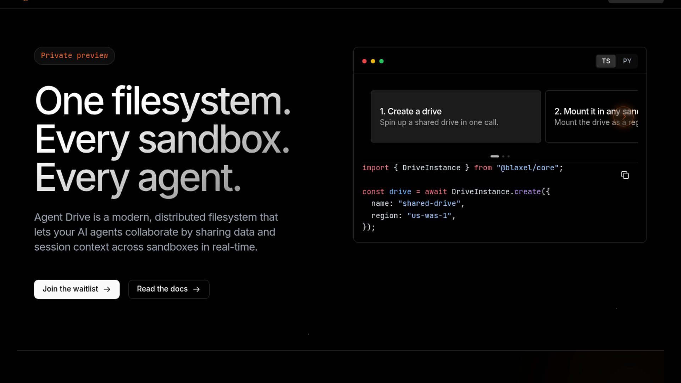Open Read the docs link
This screenshot has width=681, height=383.
168,289
